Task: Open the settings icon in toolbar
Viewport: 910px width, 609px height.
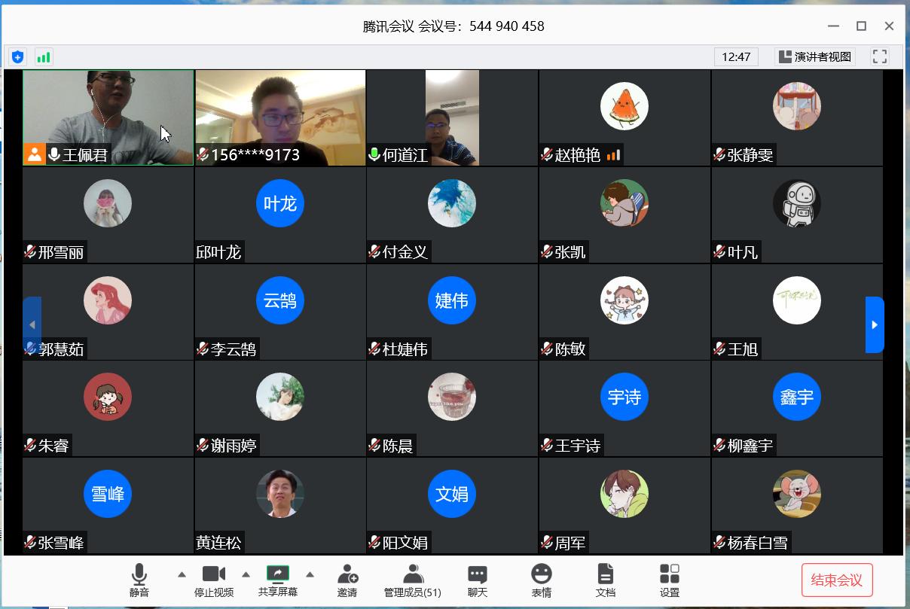Action: pyautogui.click(x=670, y=574)
